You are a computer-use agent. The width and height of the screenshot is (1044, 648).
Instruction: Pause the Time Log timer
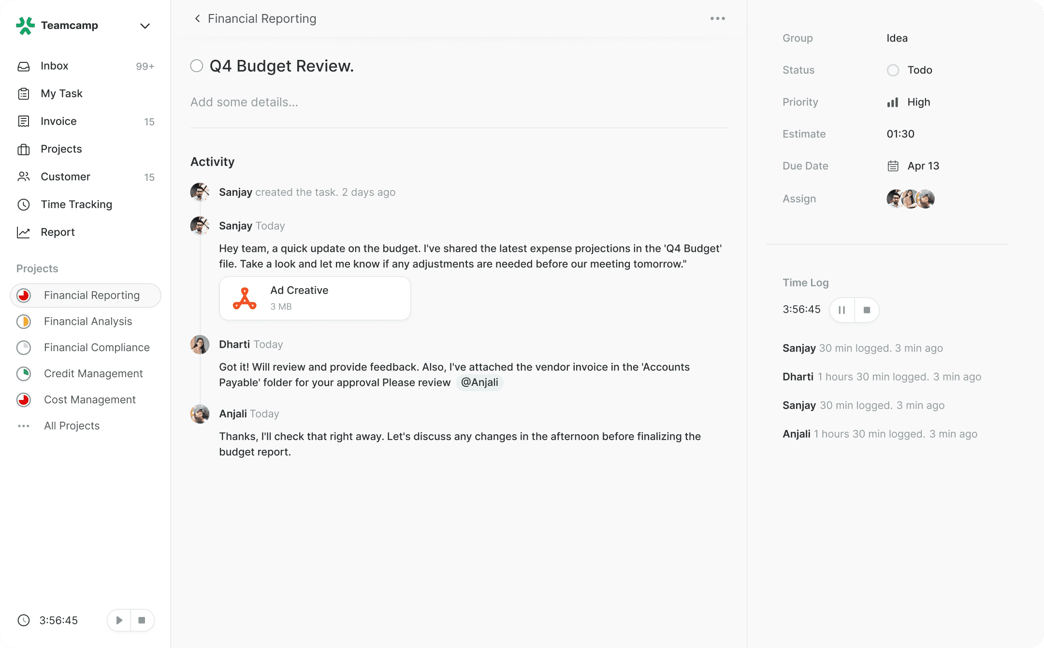click(x=842, y=310)
